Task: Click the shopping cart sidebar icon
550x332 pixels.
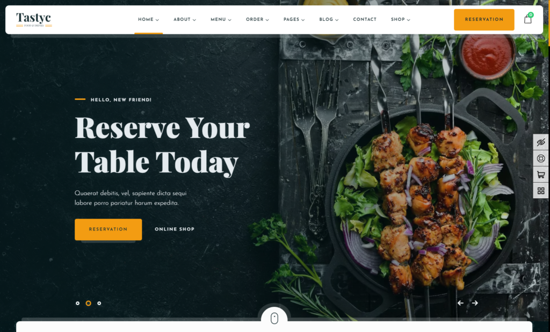Action: tap(541, 175)
